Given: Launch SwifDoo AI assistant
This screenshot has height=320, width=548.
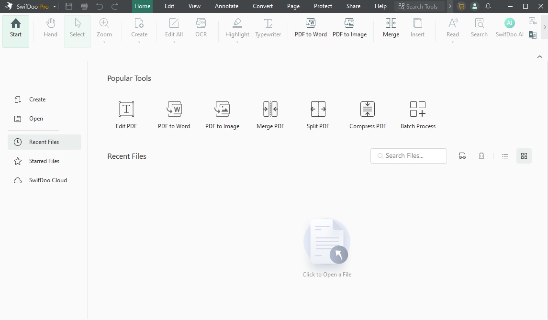Looking at the screenshot, I should (510, 28).
